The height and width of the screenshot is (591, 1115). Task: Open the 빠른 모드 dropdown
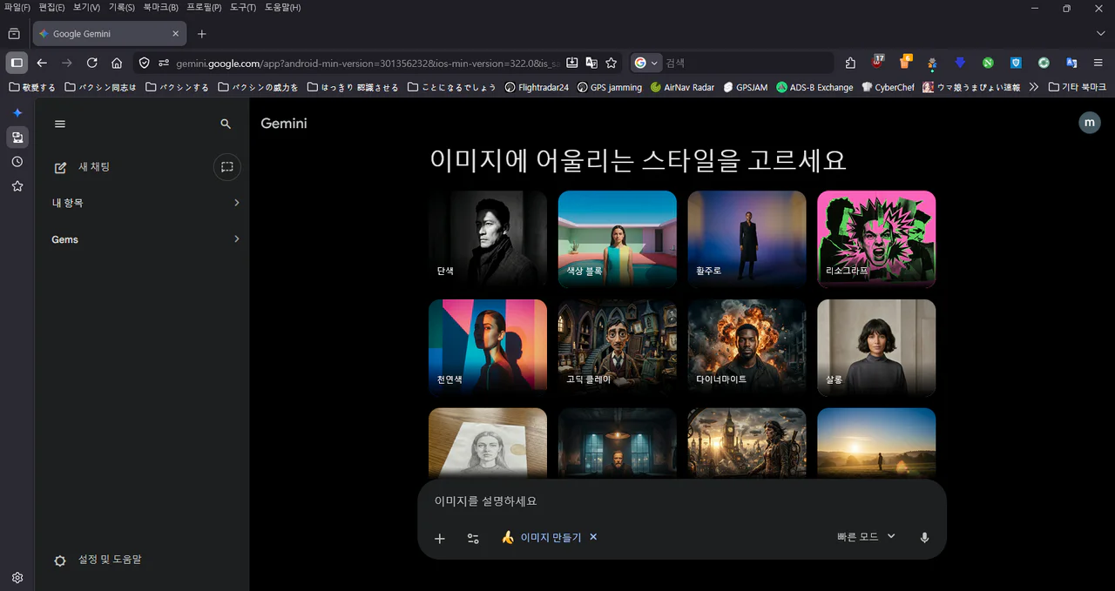tap(865, 536)
